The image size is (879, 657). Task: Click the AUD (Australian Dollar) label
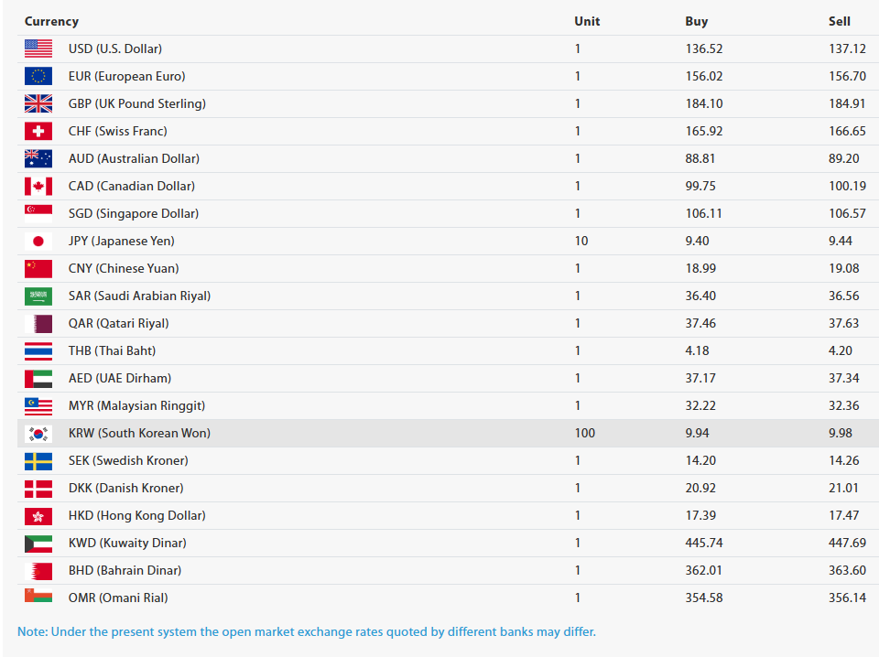click(134, 158)
